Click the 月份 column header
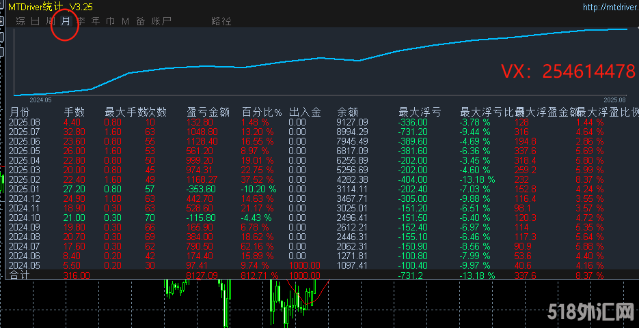 [x=21, y=111]
